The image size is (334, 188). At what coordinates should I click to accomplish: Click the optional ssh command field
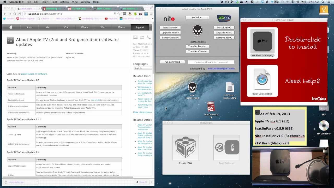point(211,62)
